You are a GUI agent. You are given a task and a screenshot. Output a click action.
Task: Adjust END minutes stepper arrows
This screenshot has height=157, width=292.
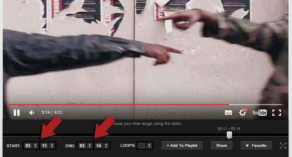[x=89, y=146]
